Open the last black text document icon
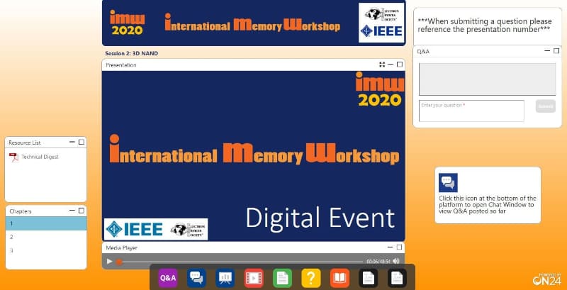This screenshot has height=290, width=567. click(397, 278)
